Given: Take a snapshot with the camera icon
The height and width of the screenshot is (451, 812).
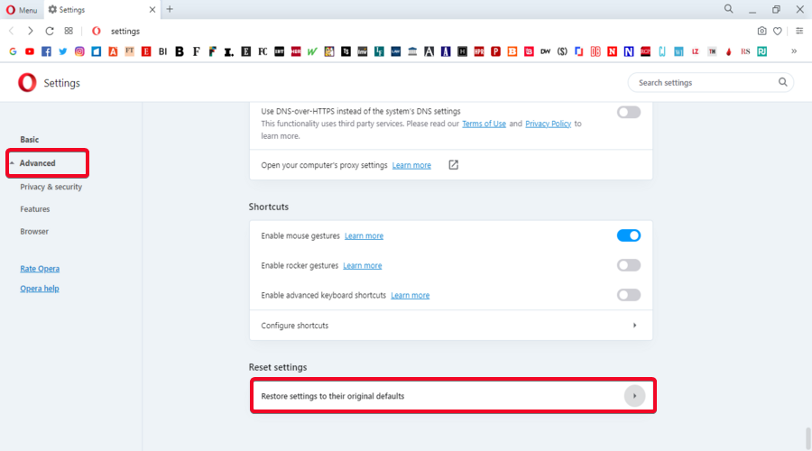Looking at the screenshot, I should tap(761, 31).
